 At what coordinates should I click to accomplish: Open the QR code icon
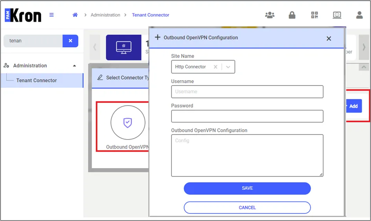tap(315, 15)
